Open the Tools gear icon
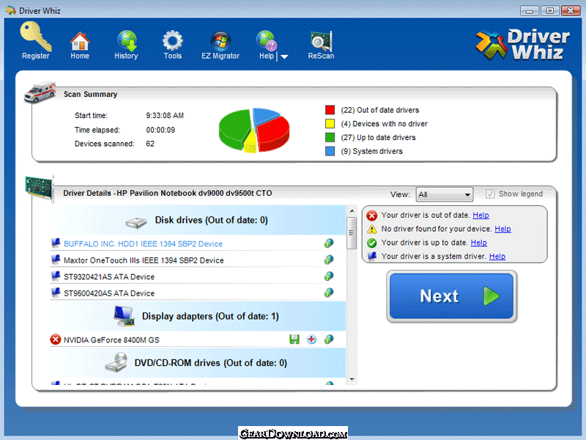 coord(172,40)
